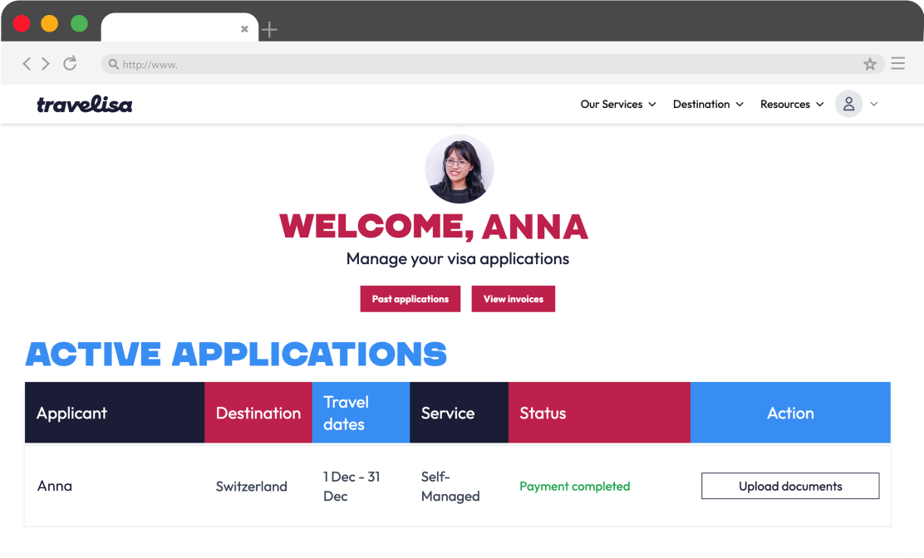924x558 pixels.
Task: Click the travelisa logo
Action: point(84,105)
